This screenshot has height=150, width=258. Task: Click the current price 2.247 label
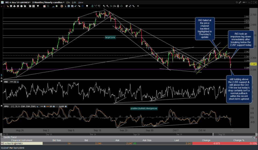point(253,64)
